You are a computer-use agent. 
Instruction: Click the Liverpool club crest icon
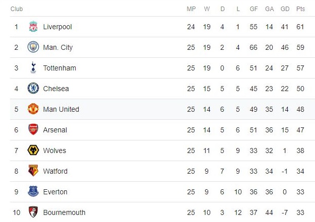coord(33,27)
